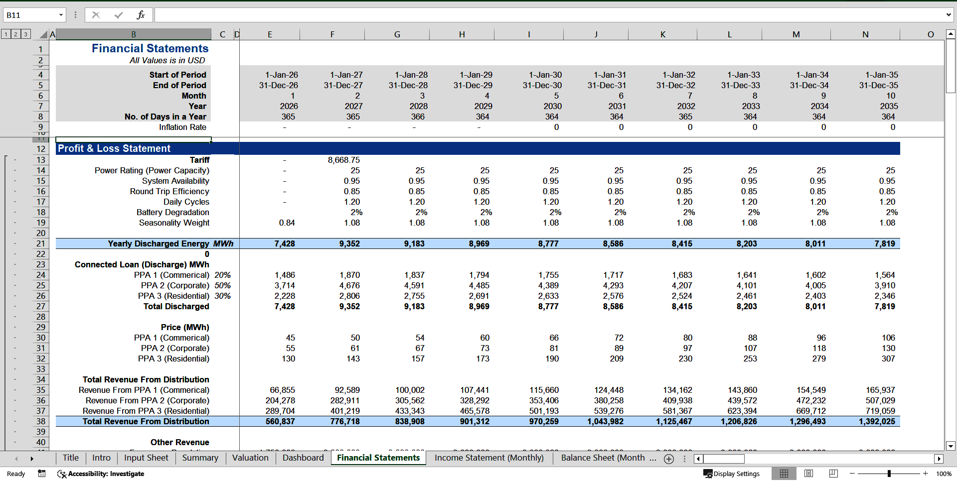Click the Select All corner triangle

pyautogui.click(x=43, y=34)
